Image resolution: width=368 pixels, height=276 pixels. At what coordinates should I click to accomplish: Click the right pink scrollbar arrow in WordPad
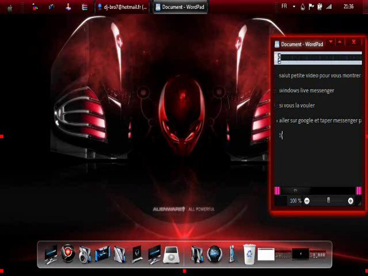tap(359, 191)
